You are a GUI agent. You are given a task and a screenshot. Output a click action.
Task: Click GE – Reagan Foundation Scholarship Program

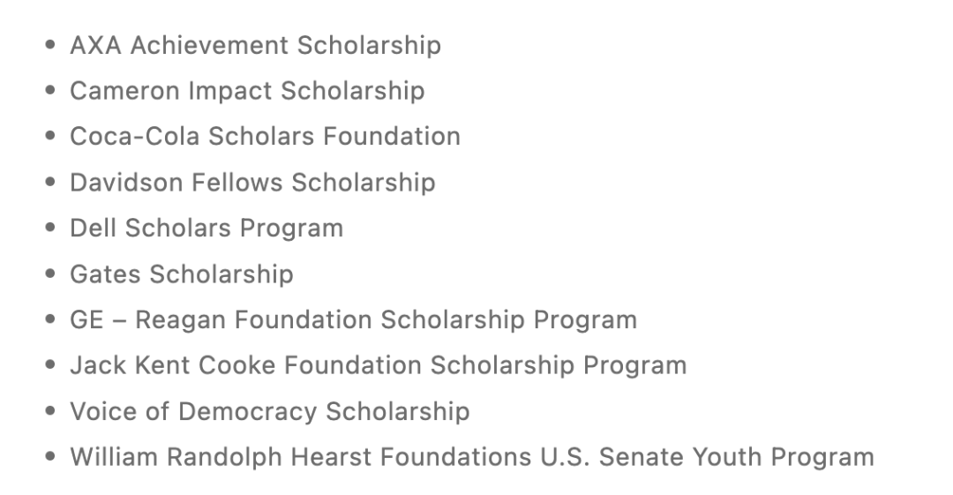pyautogui.click(x=354, y=320)
